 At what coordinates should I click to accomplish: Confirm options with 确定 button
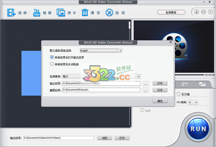[160, 101]
